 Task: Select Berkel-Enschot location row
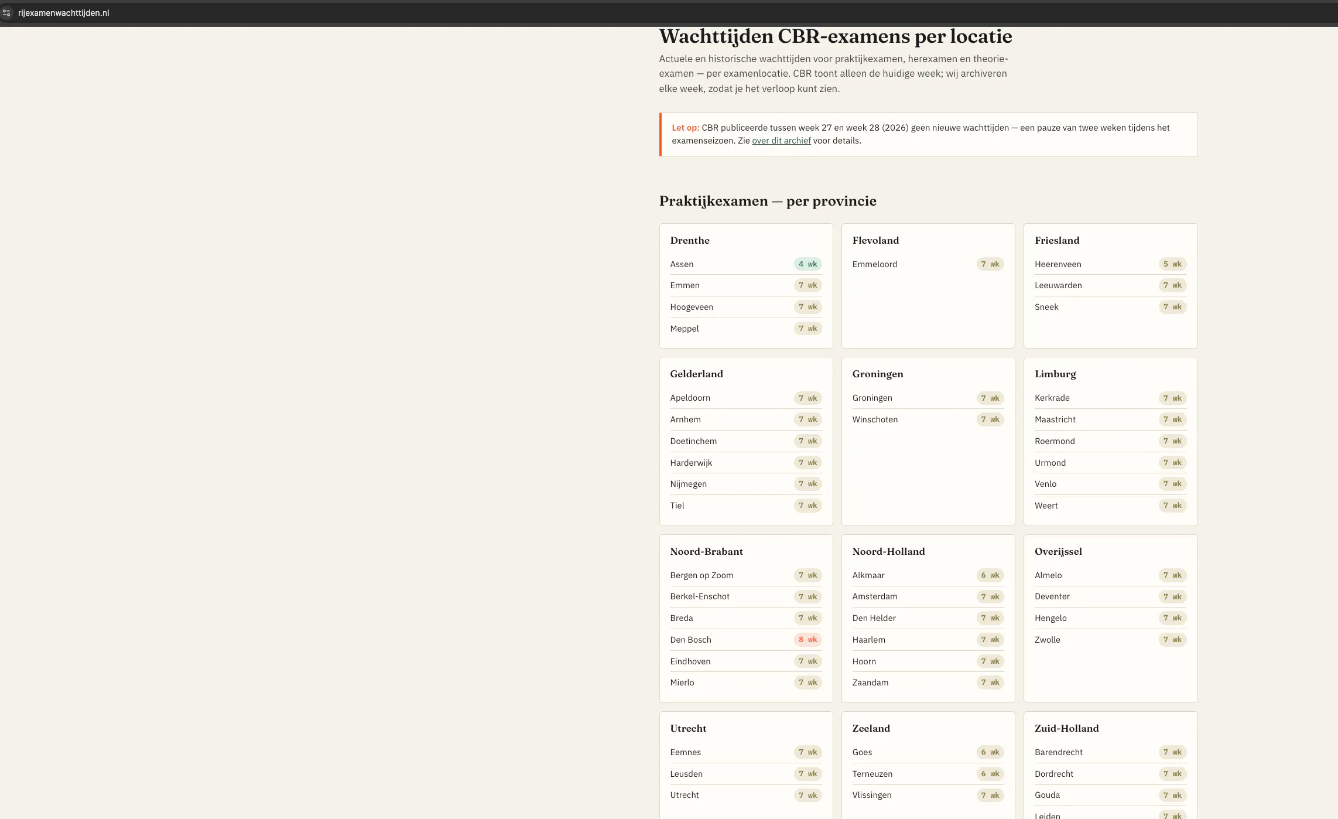[x=745, y=596]
